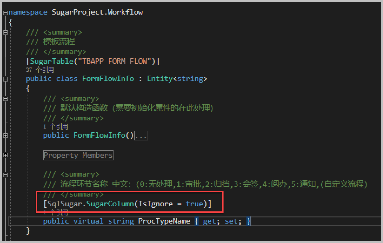This screenshot has width=383, height=243.
Task: Click 'SugarProject.Workflow' namespace name
Action: tap(97, 12)
